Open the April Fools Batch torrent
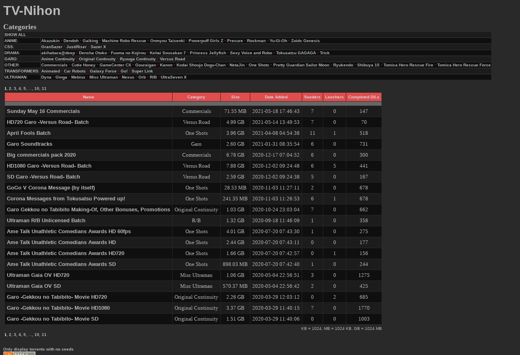The height and width of the screenshot is (355, 520). click(x=29, y=133)
